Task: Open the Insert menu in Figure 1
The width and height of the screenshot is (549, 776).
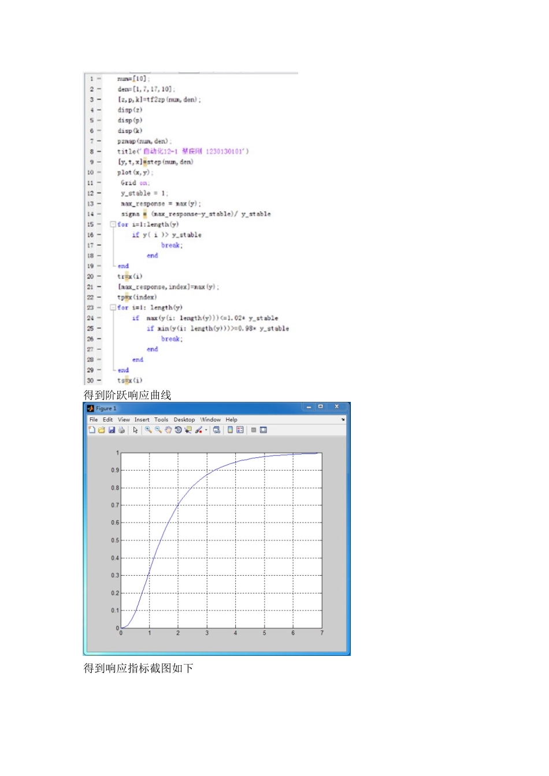Action: click(x=142, y=420)
